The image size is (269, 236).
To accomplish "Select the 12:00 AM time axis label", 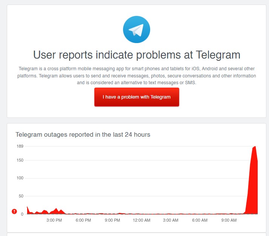I will 141,220.
